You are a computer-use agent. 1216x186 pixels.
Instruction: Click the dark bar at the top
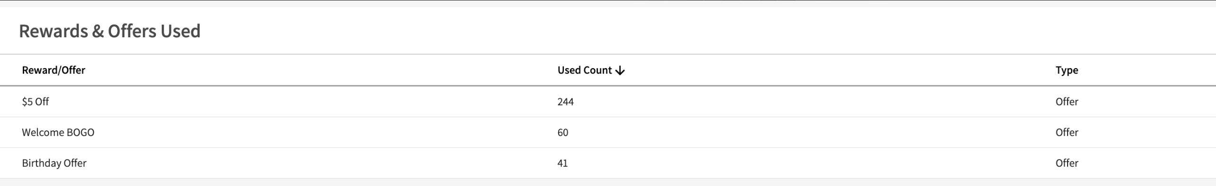pyautogui.click(x=608, y=3)
